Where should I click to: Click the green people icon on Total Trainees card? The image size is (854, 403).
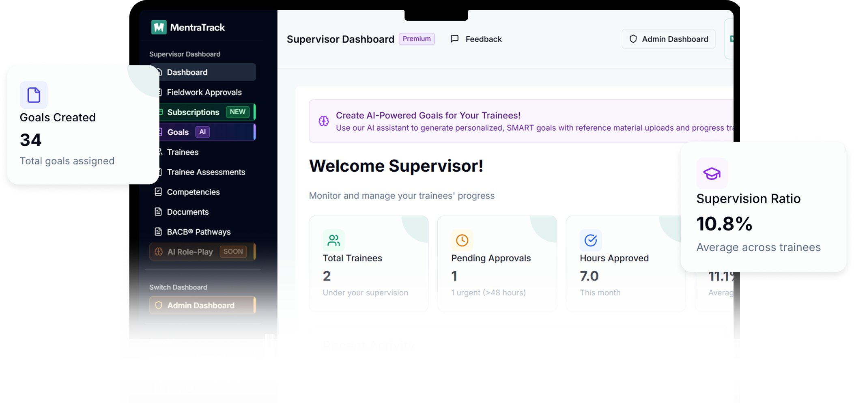[x=333, y=240]
